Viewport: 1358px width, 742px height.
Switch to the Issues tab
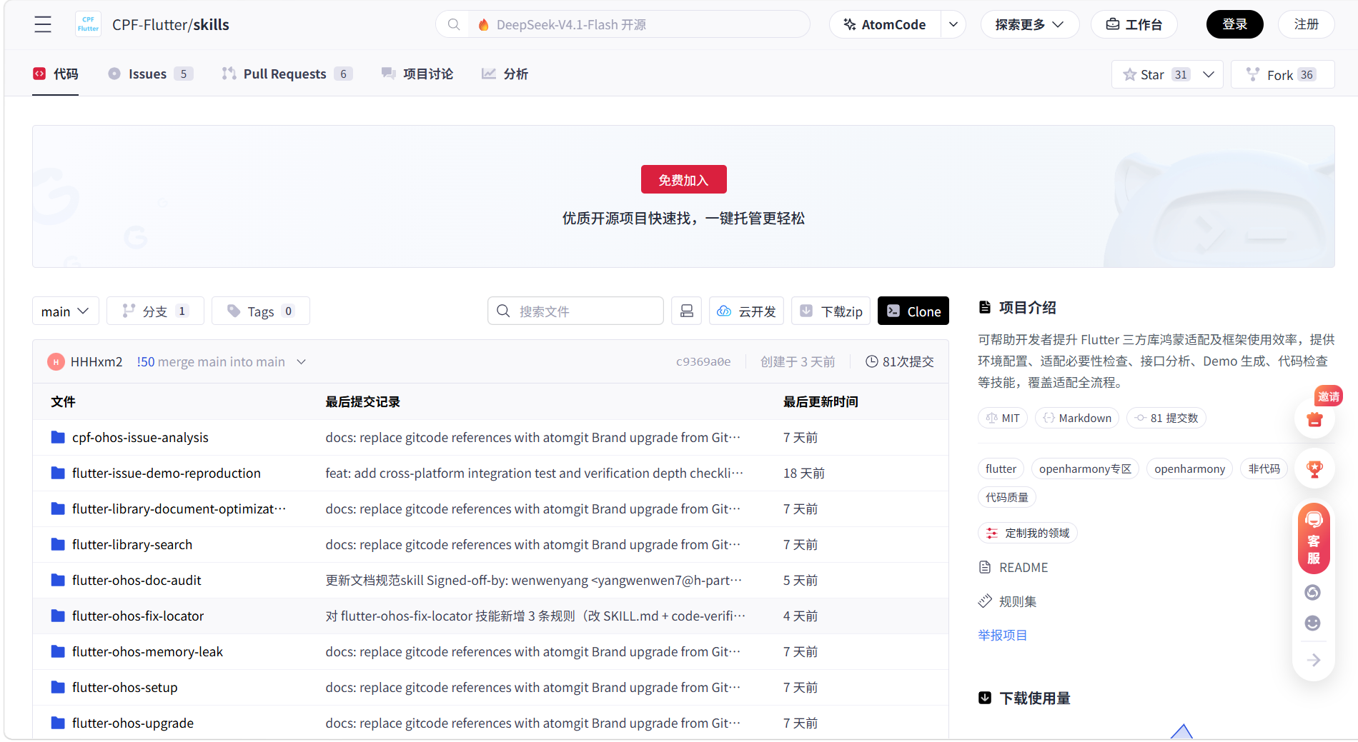[150, 74]
